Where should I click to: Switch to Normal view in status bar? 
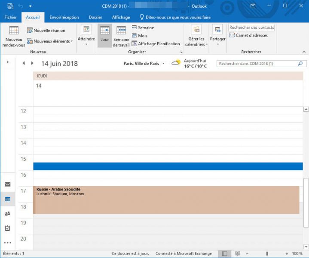225,254
